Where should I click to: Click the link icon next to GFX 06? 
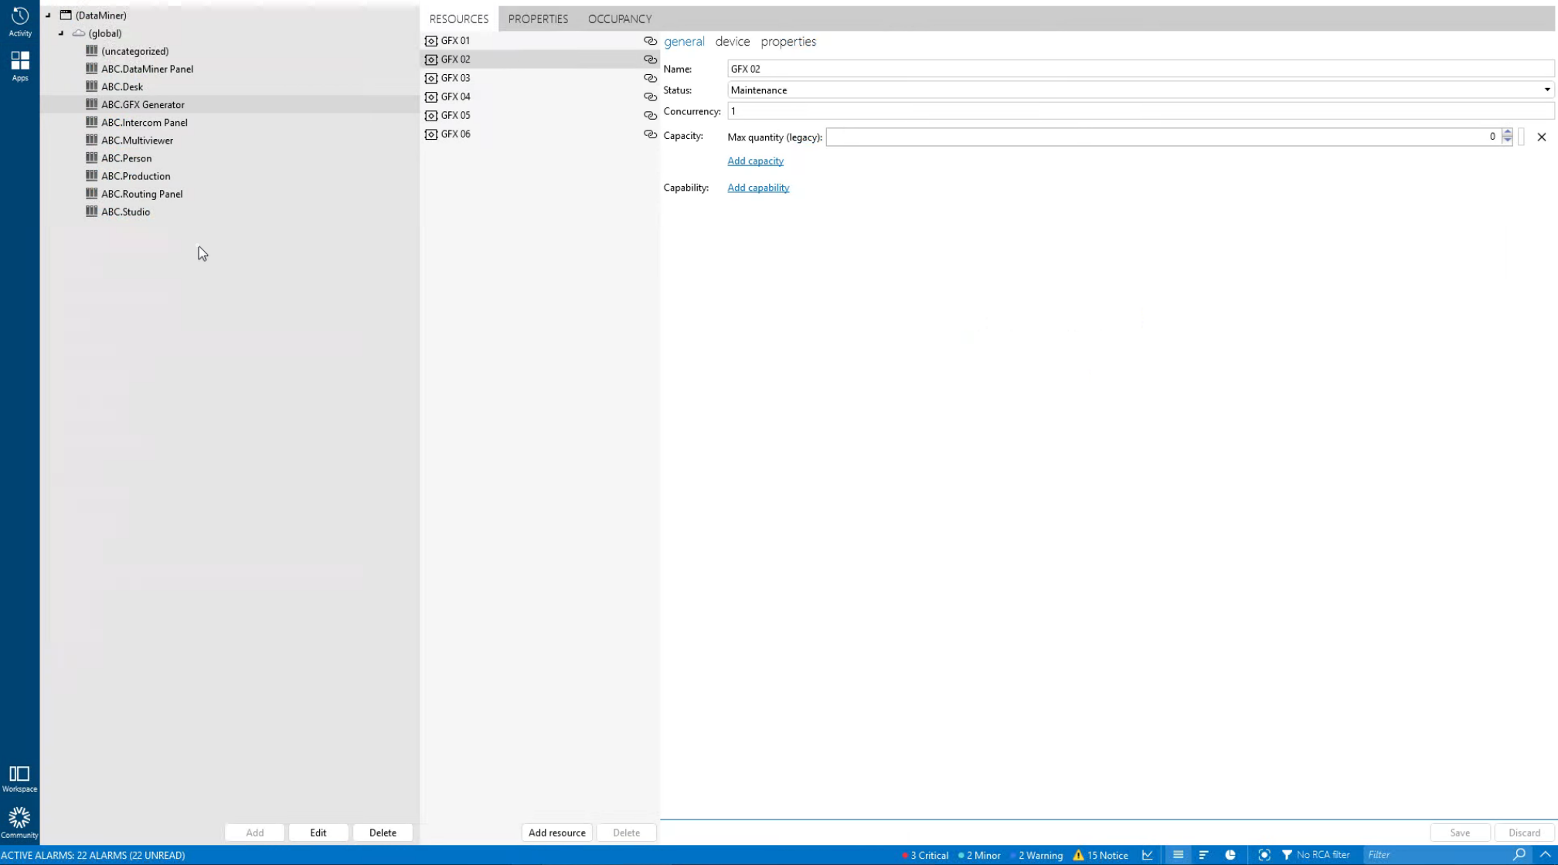point(650,134)
